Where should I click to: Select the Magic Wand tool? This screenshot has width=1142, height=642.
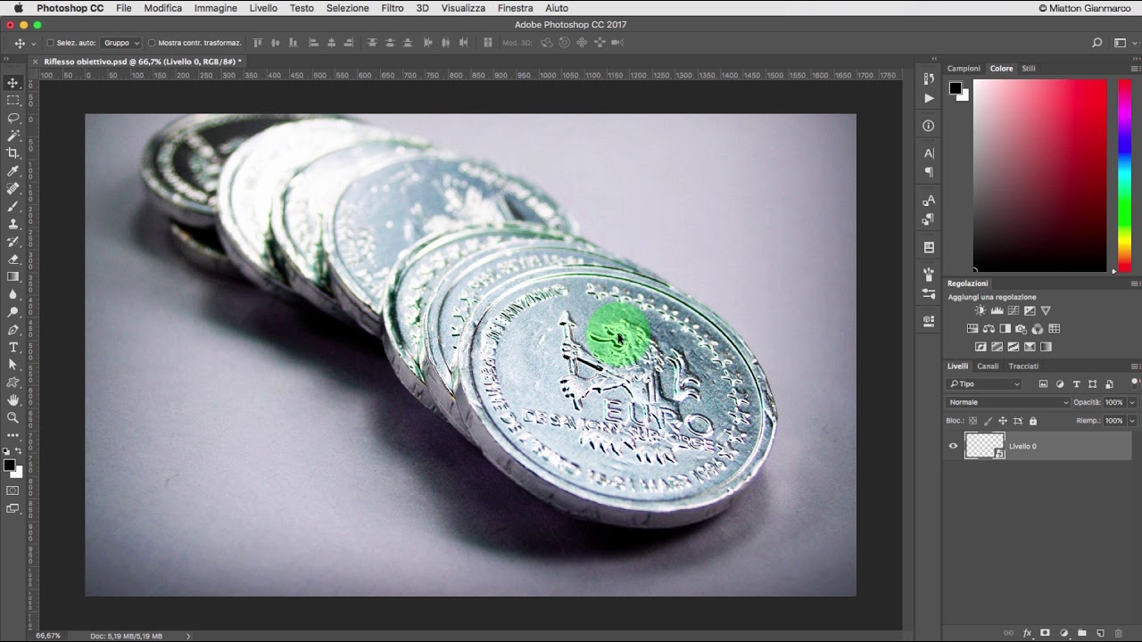(x=12, y=136)
